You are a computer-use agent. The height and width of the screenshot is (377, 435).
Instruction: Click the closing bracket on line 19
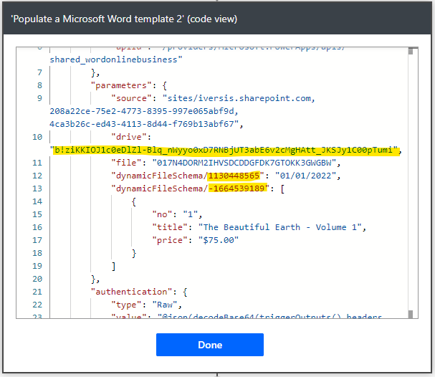point(113,266)
